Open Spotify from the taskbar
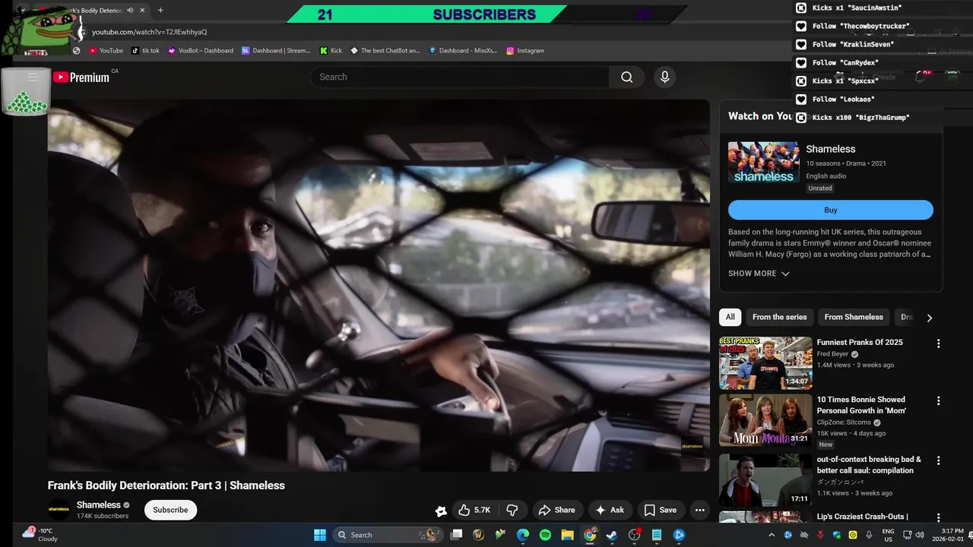 (545, 535)
